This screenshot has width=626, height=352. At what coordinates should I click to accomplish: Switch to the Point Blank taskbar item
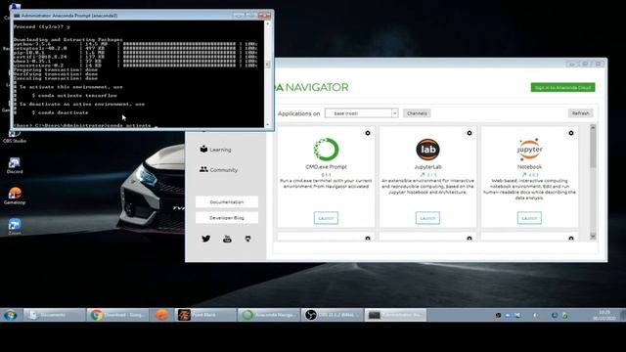205,315
